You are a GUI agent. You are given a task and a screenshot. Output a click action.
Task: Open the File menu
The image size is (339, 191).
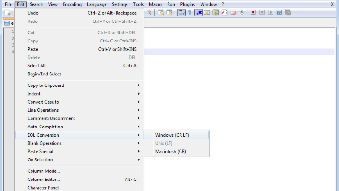coord(8,4)
